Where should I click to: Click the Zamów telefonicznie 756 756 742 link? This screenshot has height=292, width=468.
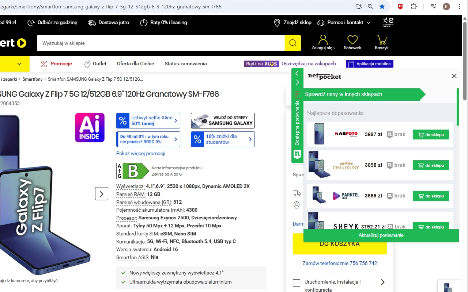coord(340,263)
